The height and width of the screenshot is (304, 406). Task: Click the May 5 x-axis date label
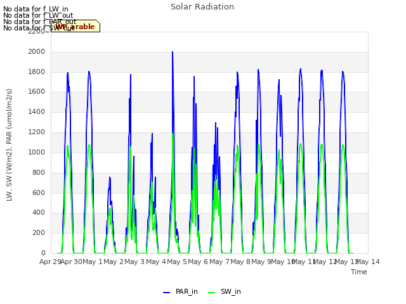177,262
